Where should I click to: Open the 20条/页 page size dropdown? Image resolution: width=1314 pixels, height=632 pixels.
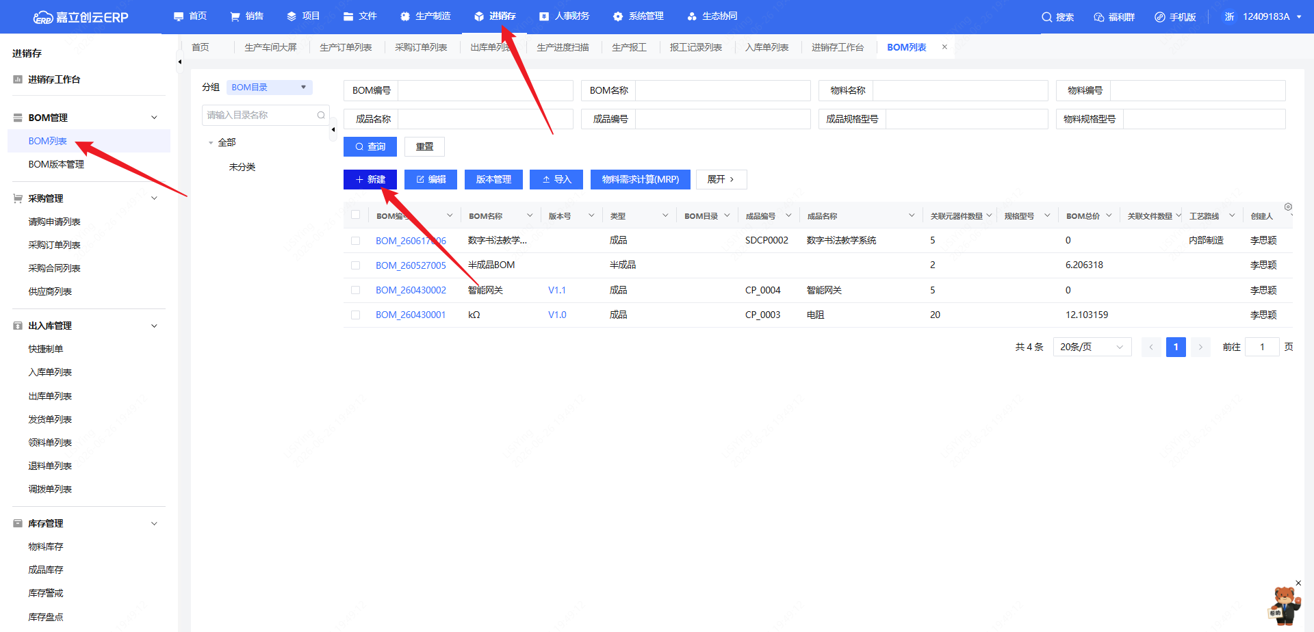pos(1092,347)
